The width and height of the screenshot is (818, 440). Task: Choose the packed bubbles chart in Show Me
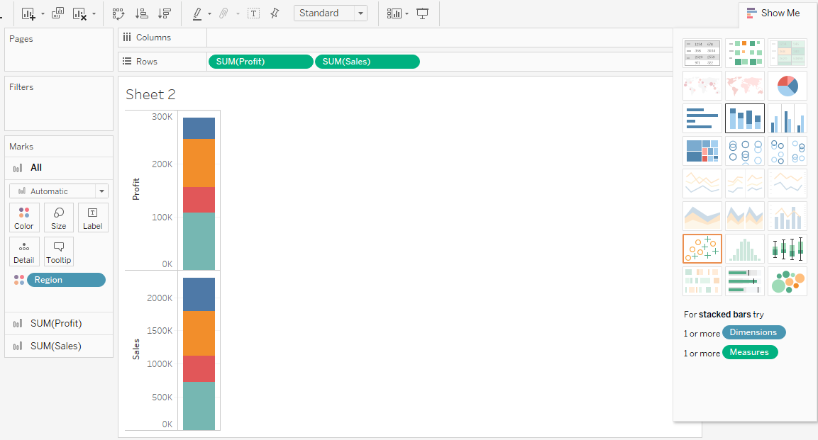tap(787, 281)
